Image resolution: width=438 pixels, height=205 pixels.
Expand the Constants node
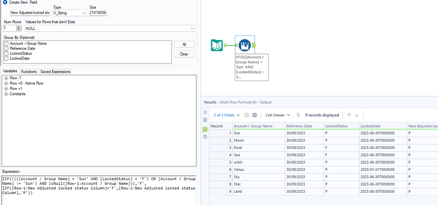pos(6,94)
